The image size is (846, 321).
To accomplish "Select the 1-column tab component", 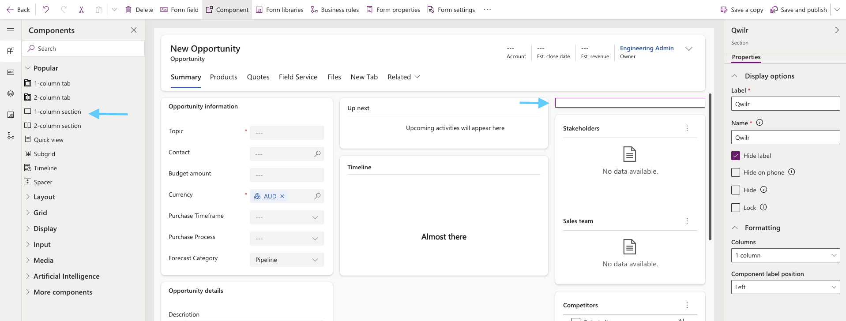I will tap(48, 83).
